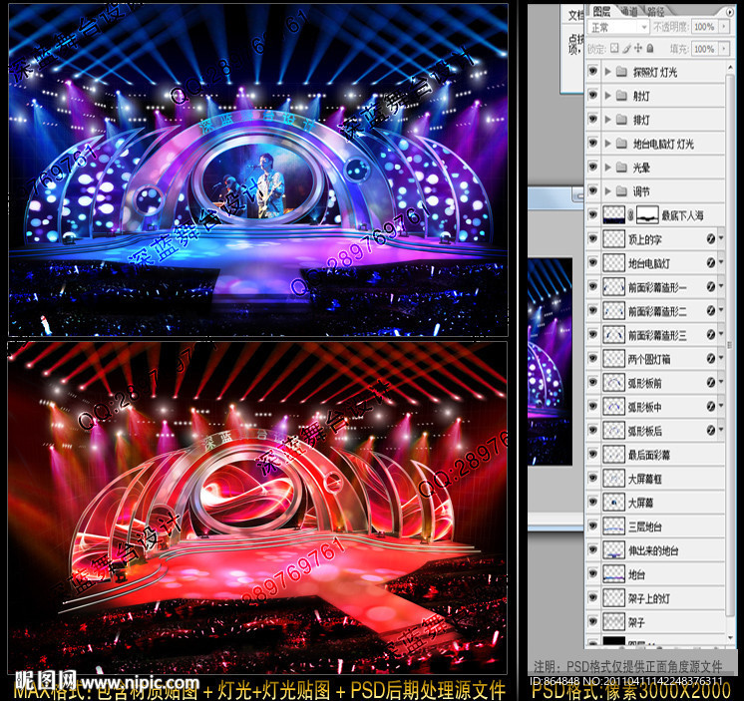Expand the 射灯 layer group

click(x=608, y=96)
